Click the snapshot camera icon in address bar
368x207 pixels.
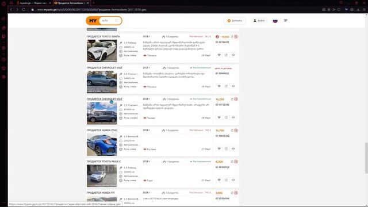(x=324, y=10)
